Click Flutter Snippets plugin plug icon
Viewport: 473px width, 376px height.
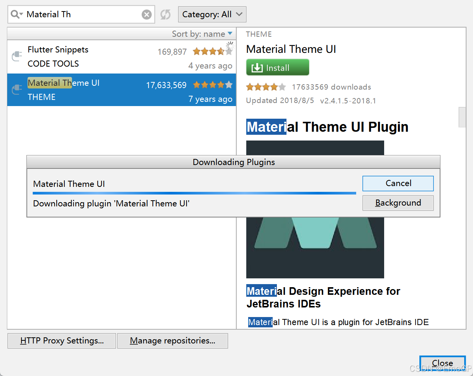[17, 56]
